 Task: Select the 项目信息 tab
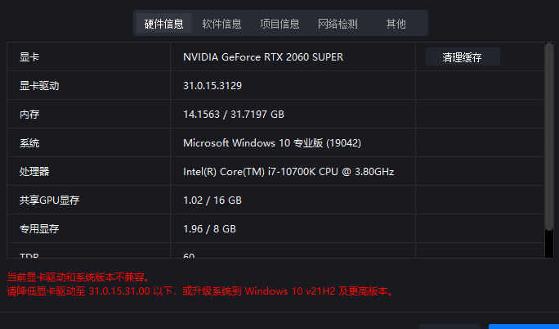[279, 24]
